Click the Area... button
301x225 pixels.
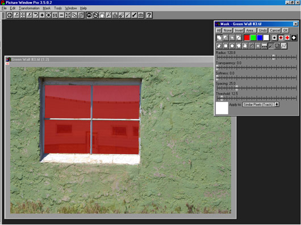tap(250, 31)
